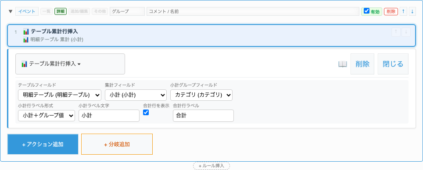
Task: Move action 1 down with the faded arrow
Action: pos(406,32)
